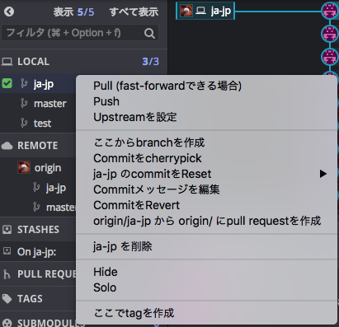Screen dimensions: 339x327
Task: Choose ここからbranchを作成 menu item
Action: (206, 142)
